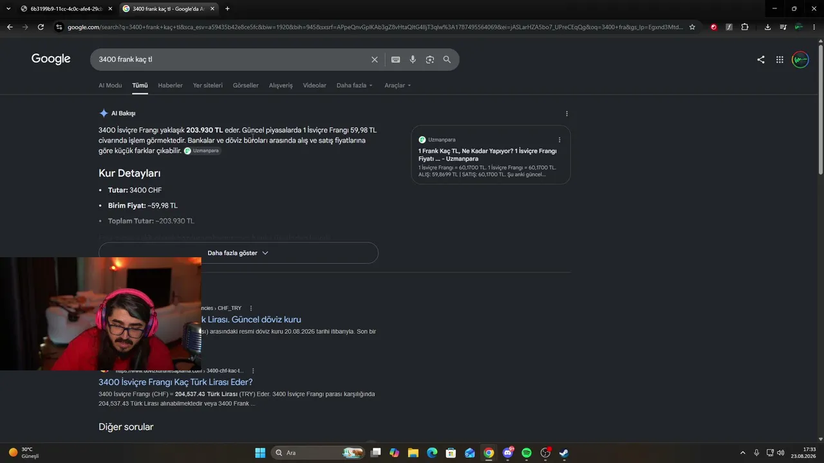Open Uzmanpara source card options menu
The height and width of the screenshot is (463, 824).
click(559, 140)
